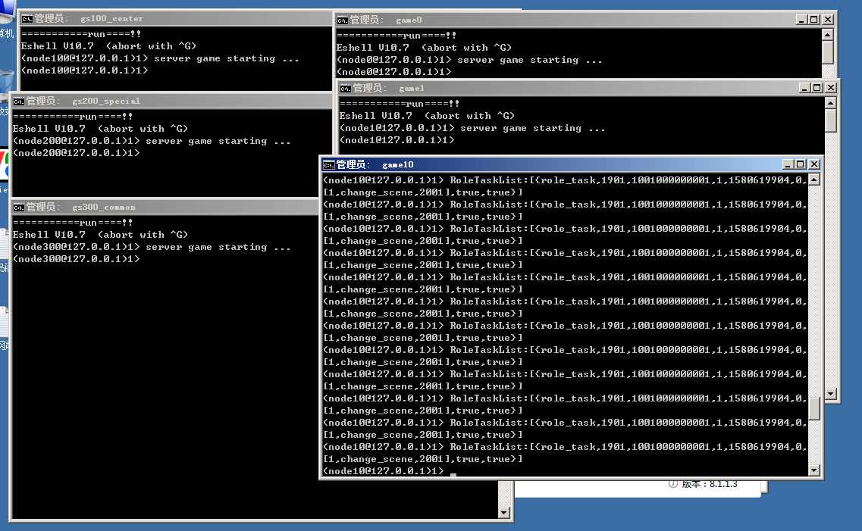The height and width of the screenshot is (531, 862).
Task: Click the info icon beside version 8.1.1.3
Action: point(672,484)
